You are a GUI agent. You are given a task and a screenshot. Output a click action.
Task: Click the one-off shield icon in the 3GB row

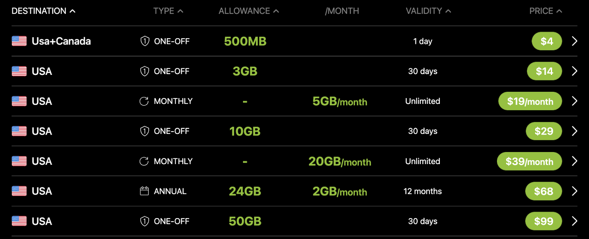[x=145, y=71]
